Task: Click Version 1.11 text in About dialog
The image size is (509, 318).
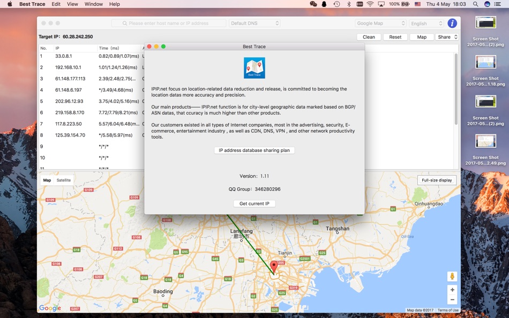Action: pos(254,176)
